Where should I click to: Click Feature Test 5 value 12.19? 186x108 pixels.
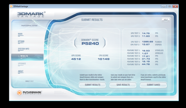click(x=146, y=62)
